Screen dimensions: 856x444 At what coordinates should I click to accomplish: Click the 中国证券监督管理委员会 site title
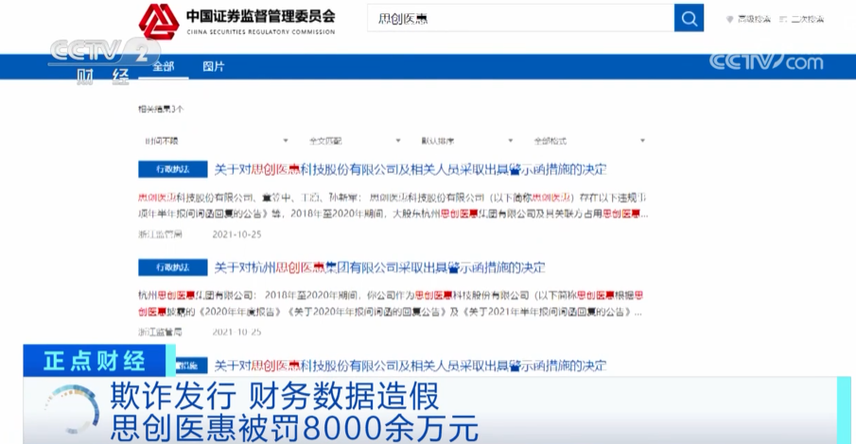(x=261, y=16)
